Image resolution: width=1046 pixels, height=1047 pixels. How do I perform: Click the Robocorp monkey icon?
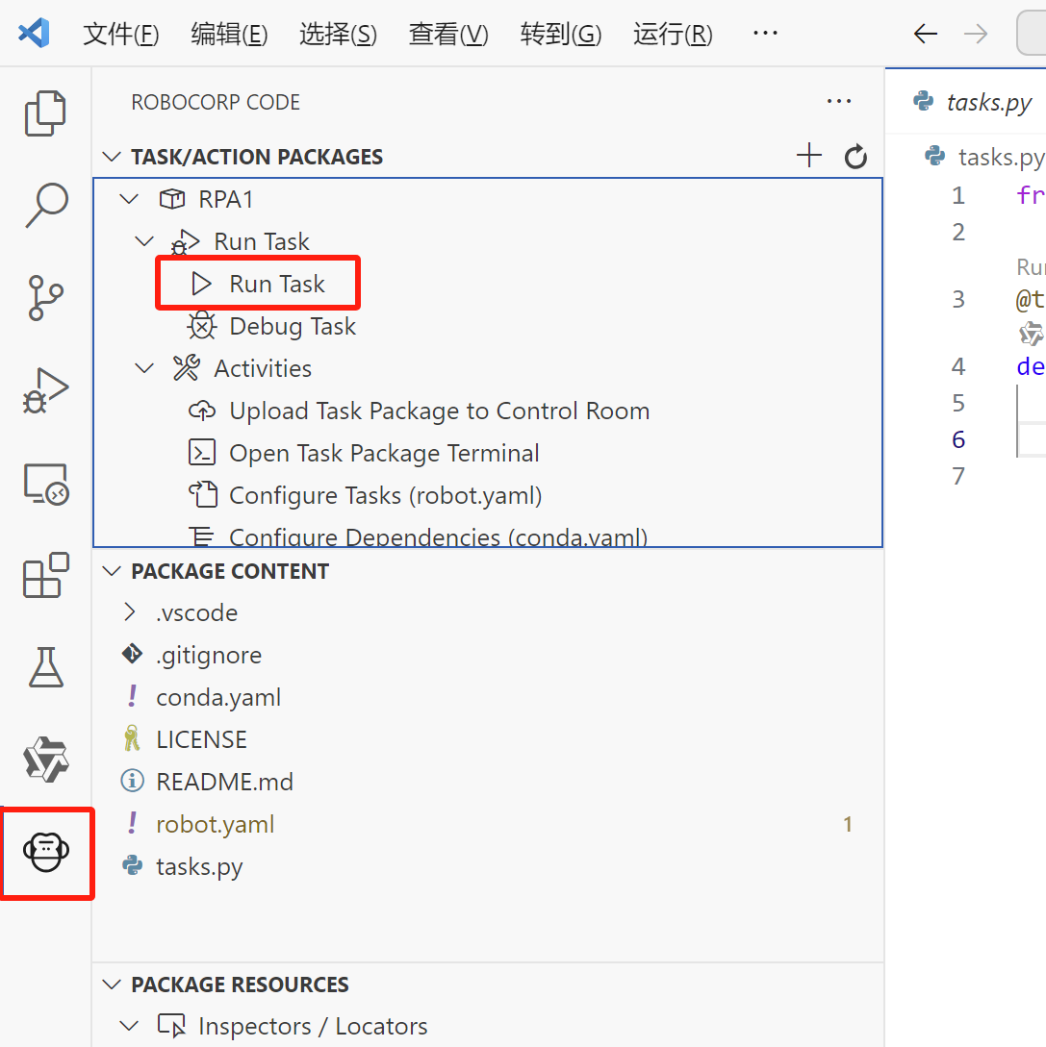tap(45, 853)
